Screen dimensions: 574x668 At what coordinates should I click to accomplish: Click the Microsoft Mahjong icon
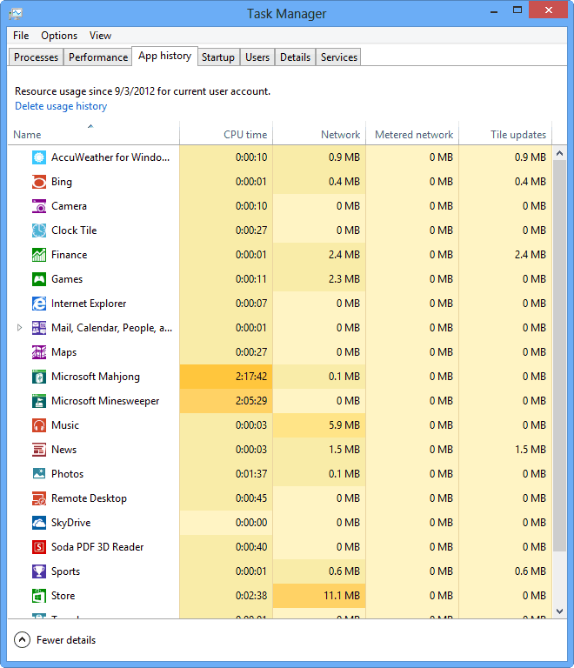click(39, 377)
